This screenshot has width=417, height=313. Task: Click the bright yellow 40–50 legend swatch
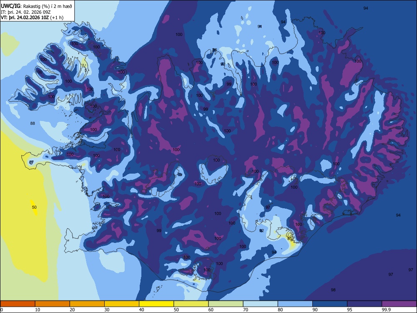pos(156,304)
